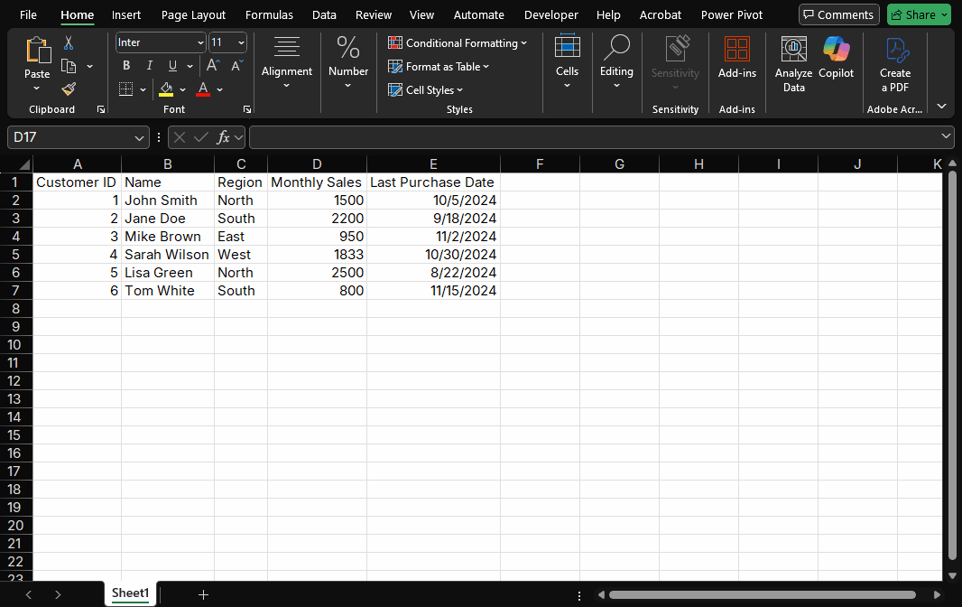
Task: Open the fill color dropdown arrow
Action: [x=183, y=89]
